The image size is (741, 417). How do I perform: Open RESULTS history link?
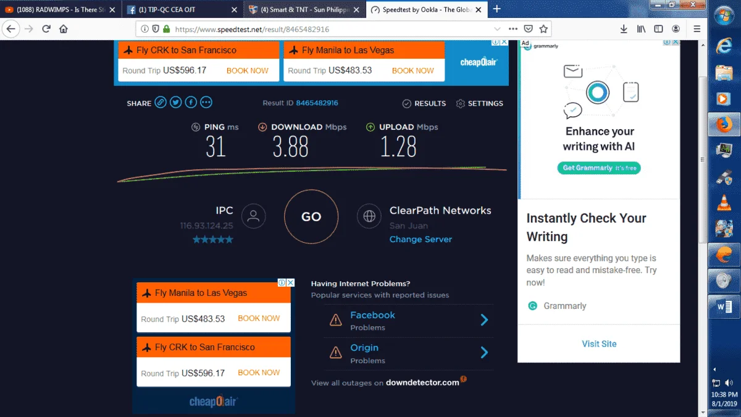pos(424,103)
